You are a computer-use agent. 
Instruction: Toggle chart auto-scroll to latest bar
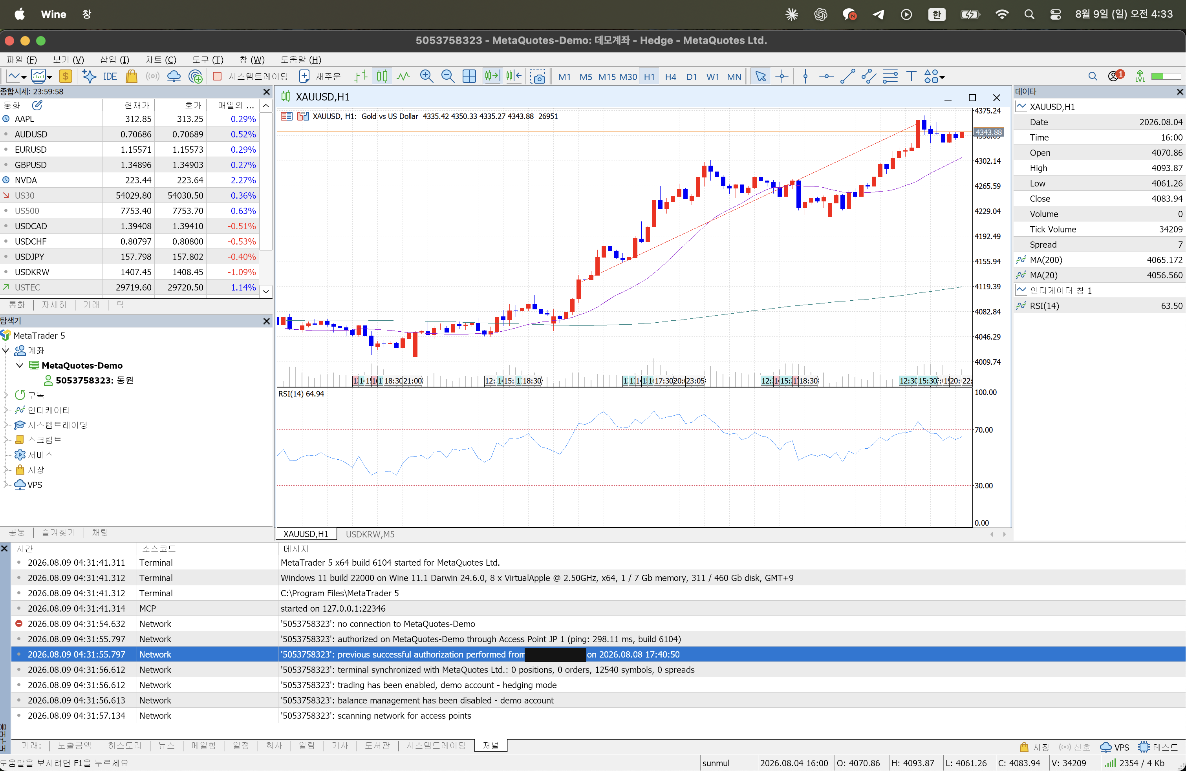coord(492,76)
